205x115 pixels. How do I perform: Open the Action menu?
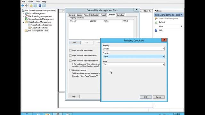[x=30, y=2]
